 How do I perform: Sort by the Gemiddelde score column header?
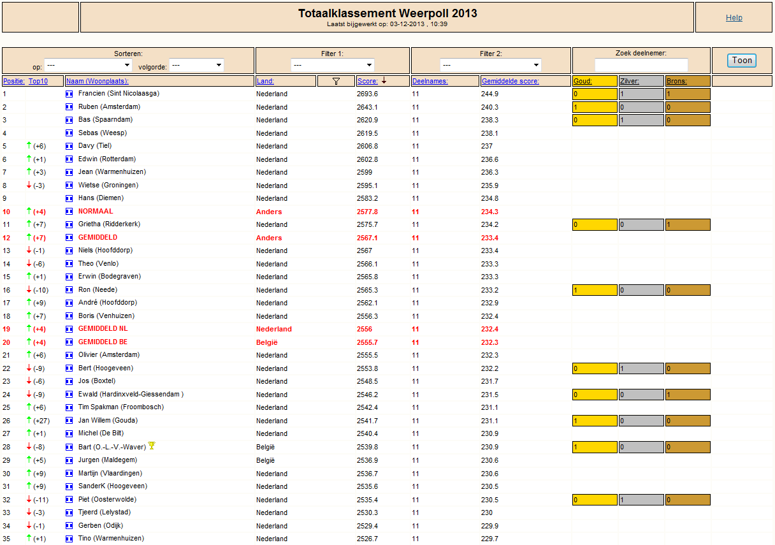point(510,81)
